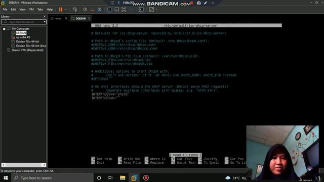The image size is (324, 182).
Task: Toggle the thumbnail bar view icon
Action: point(117,10)
